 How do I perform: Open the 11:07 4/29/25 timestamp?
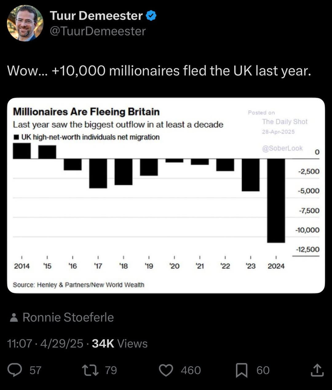coord(45,344)
